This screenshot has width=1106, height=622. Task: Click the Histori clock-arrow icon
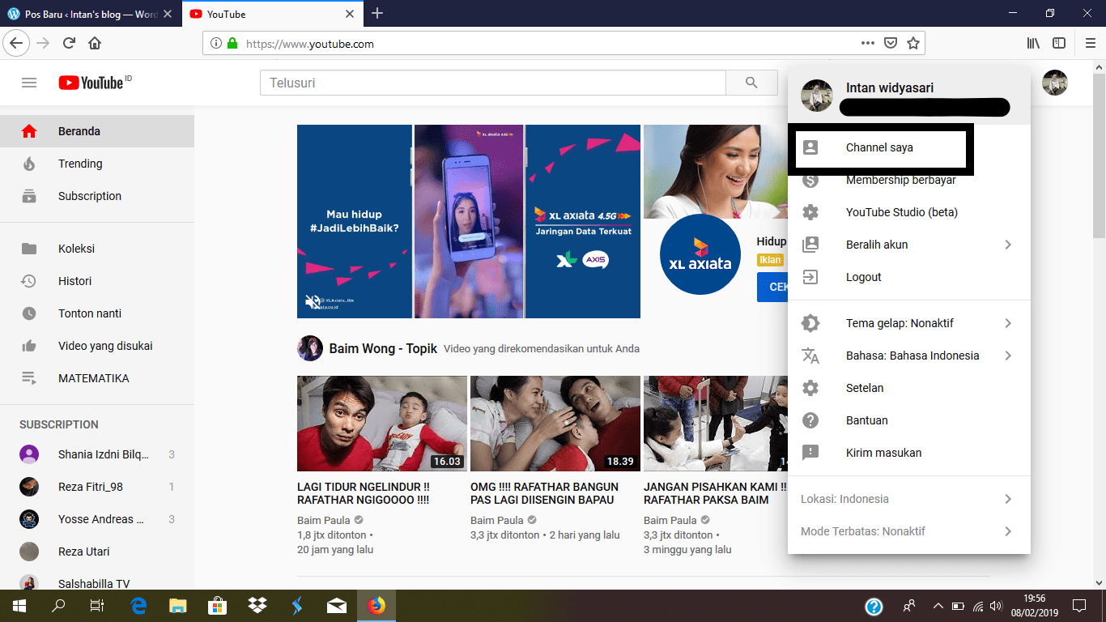point(29,281)
